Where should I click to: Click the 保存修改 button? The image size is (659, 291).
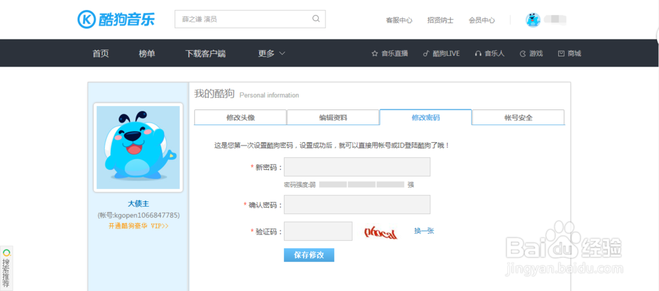point(309,255)
